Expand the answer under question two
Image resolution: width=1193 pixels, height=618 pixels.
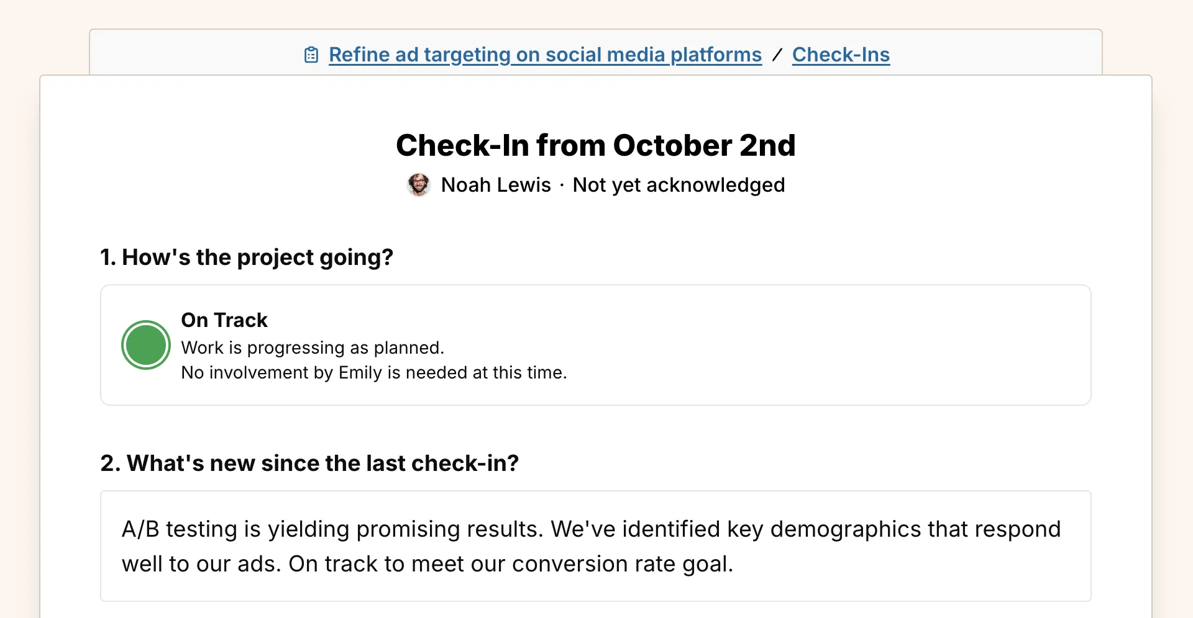pyautogui.click(x=595, y=546)
